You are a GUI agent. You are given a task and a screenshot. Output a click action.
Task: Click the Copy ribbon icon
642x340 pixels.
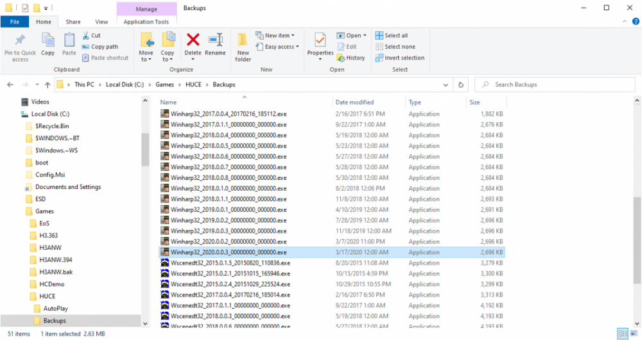[x=48, y=40]
